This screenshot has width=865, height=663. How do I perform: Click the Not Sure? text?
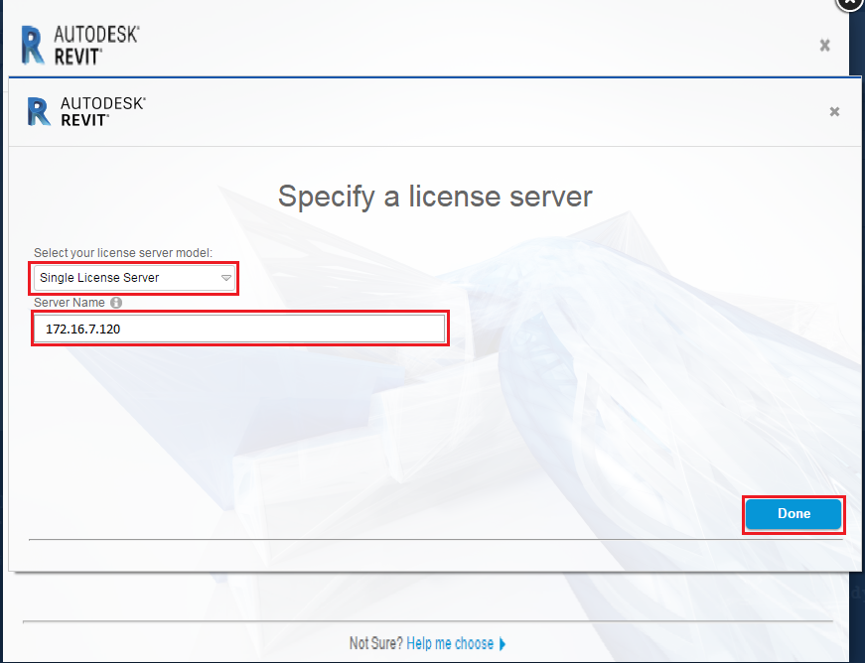click(x=375, y=644)
